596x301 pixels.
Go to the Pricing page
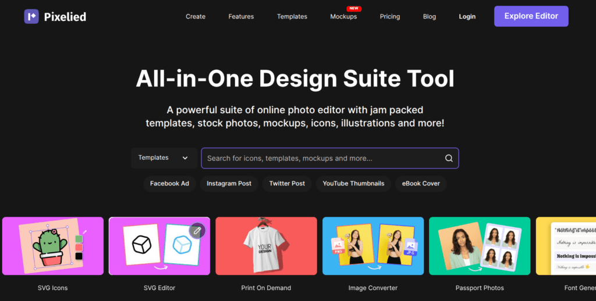pyautogui.click(x=390, y=16)
